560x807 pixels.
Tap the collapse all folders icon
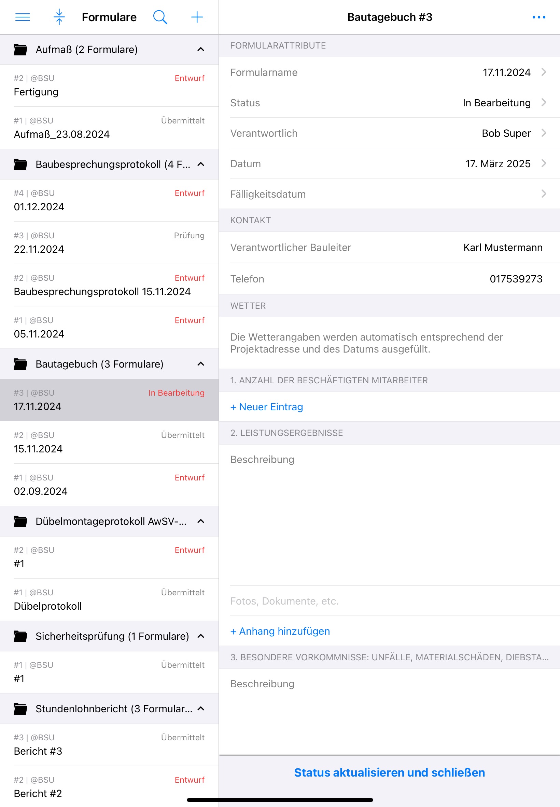[59, 17]
